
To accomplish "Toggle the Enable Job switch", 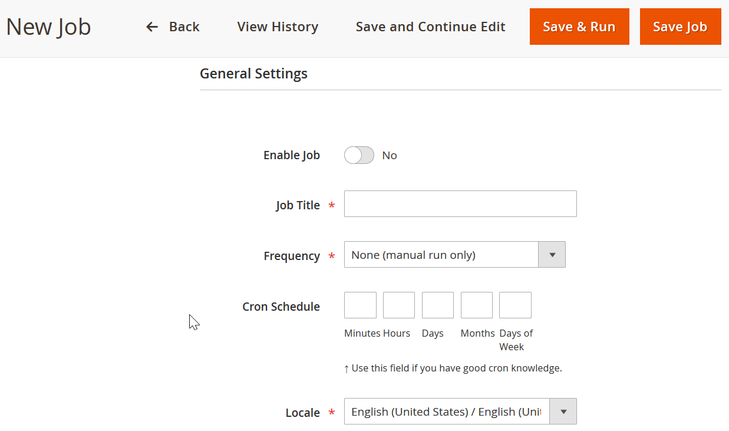I will coord(359,155).
